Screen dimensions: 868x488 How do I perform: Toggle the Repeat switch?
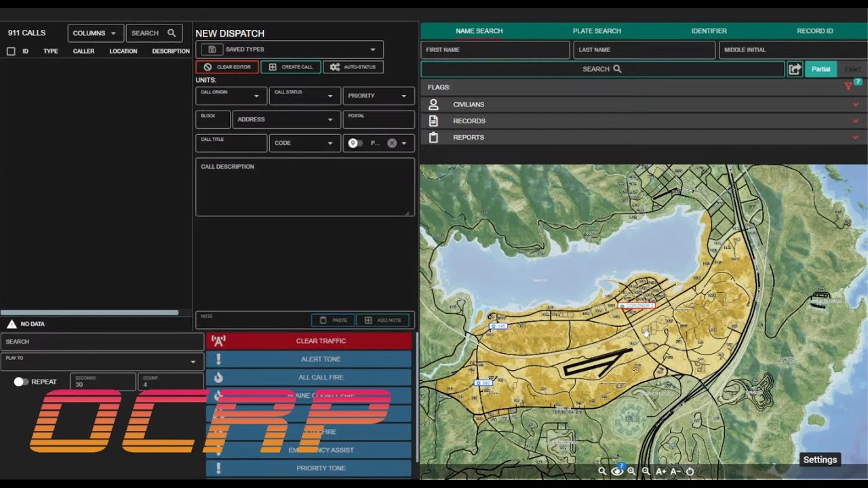pyautogui.click(x=21, y=382)
